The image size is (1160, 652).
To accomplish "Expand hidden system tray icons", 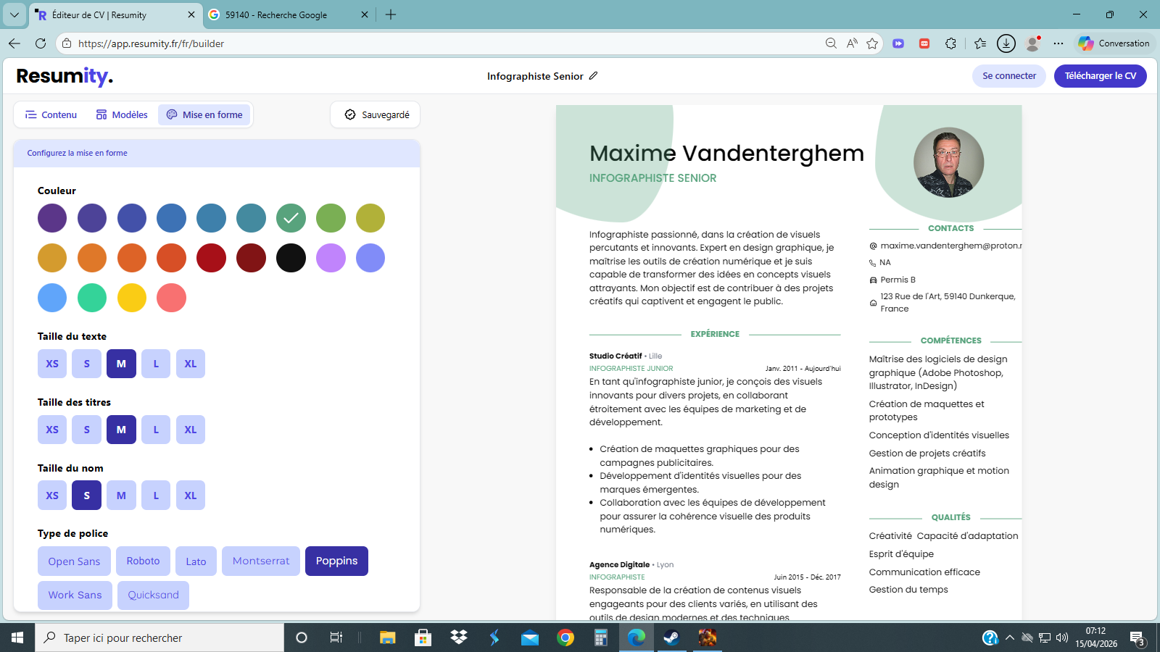I will (x=1009, y=638).
